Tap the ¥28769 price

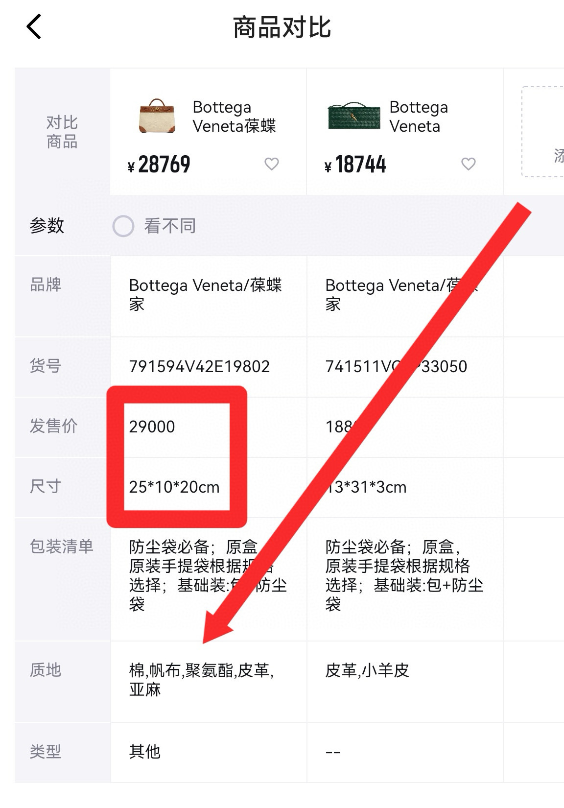pyautogui.click(x=159, y=165)
